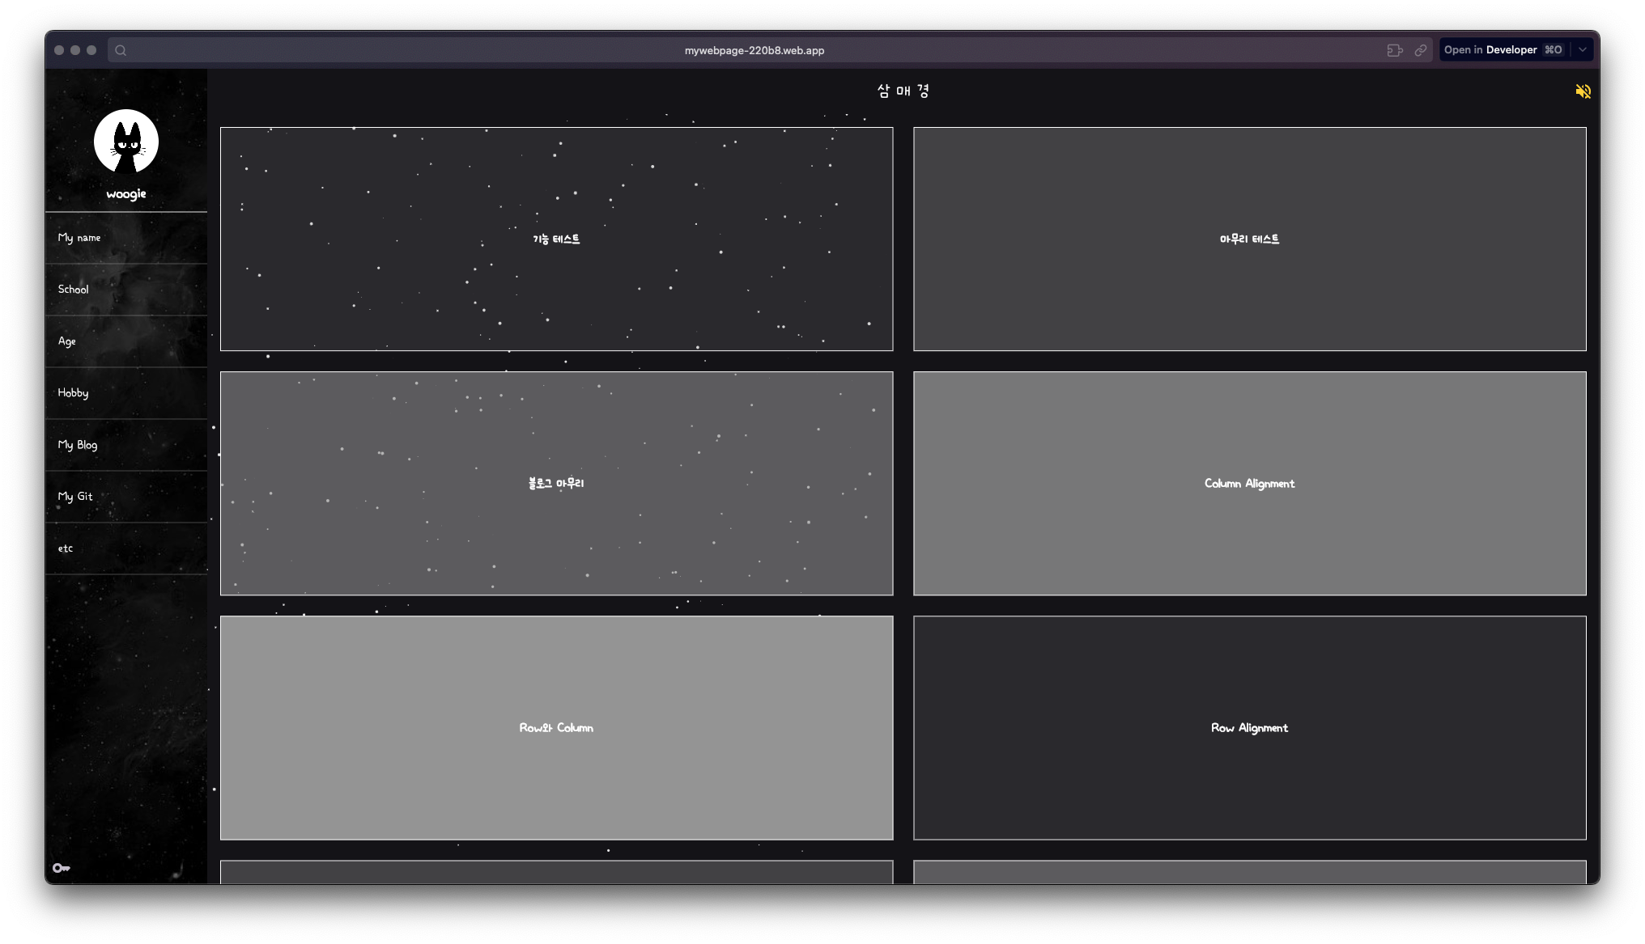Click the copy link icon

[1421, 50]
